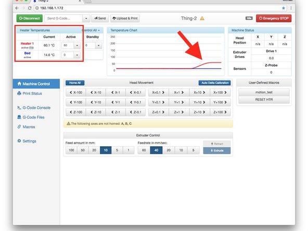Click Upload & Print button
Image resolution: width=308 pixels, height=231 pixels.
pos(125,18)
